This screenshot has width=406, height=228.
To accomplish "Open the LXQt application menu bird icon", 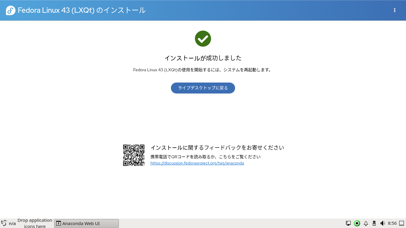I will [x=4, y=223].
